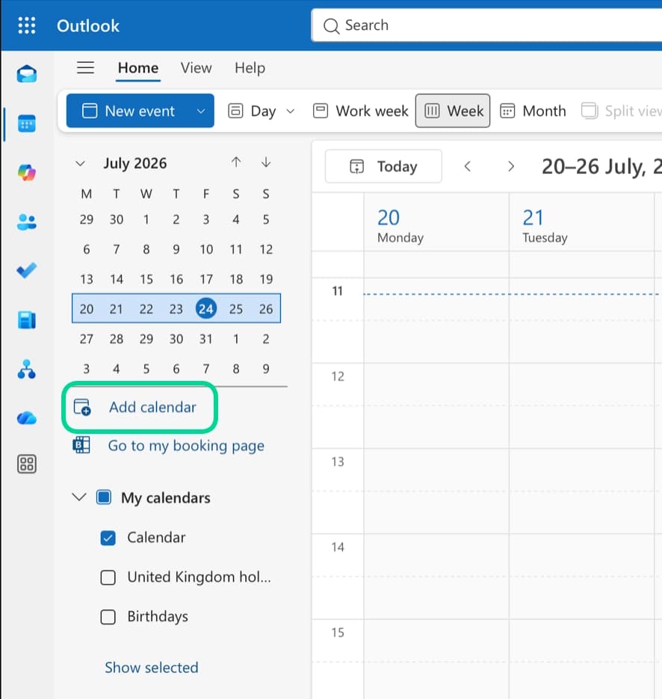
Task: Go to my booking page
Action: [186, 445]
